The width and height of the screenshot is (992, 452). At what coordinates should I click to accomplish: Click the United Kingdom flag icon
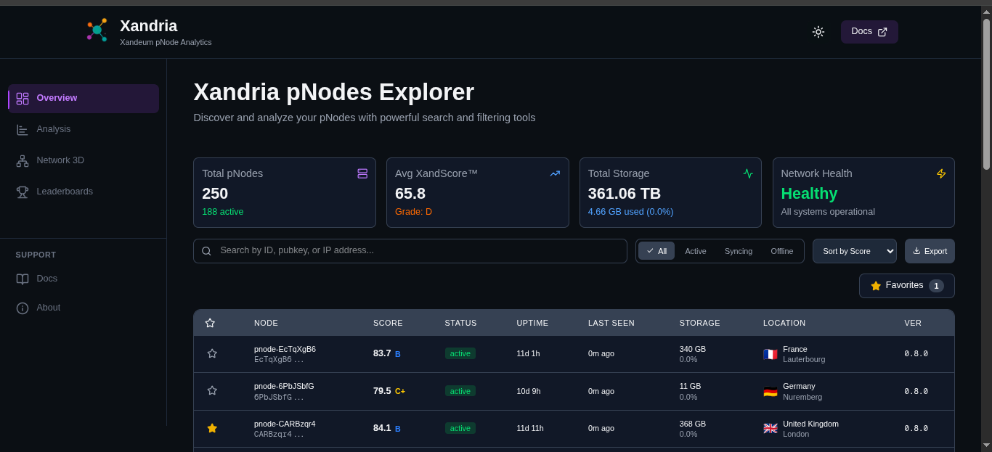pos(771,428)
